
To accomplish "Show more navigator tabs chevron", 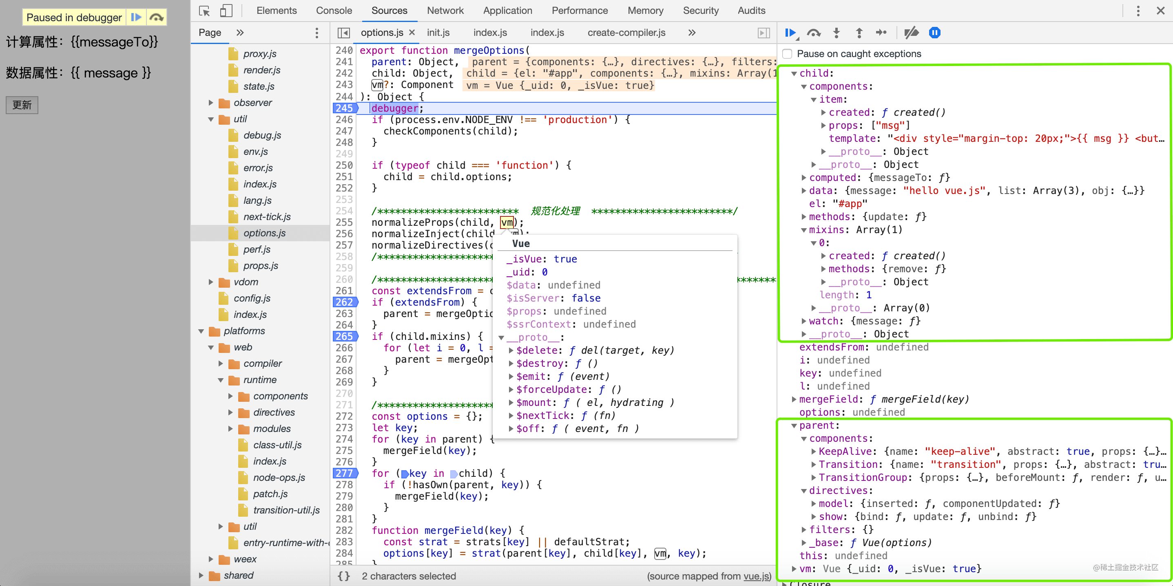I will click(240, 33).
